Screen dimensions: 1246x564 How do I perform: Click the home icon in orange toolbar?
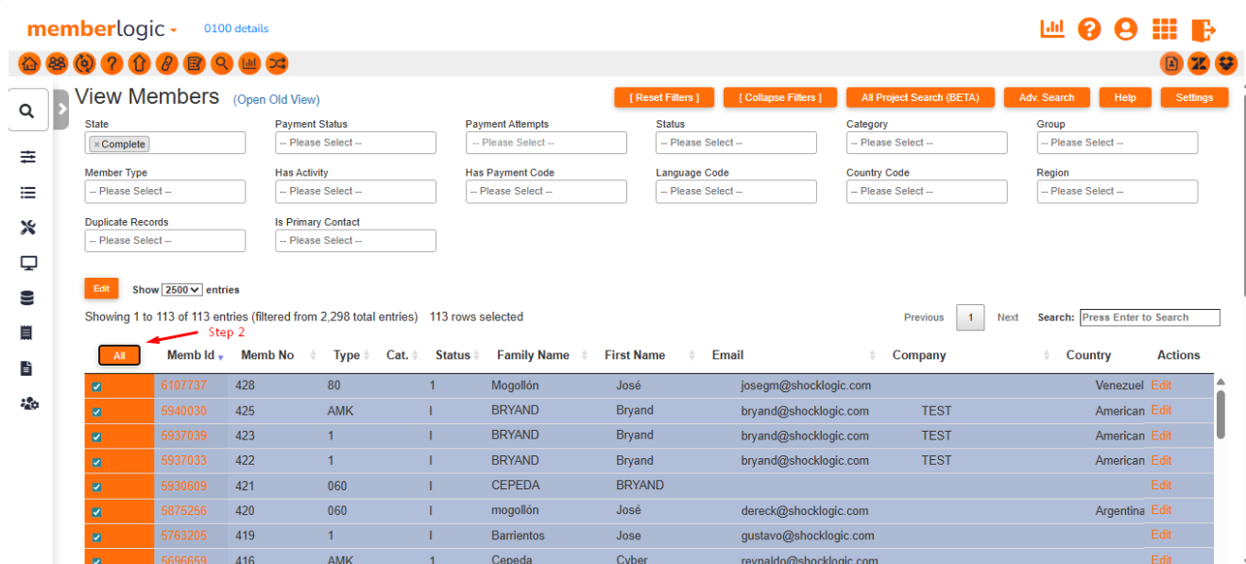tap(29, 63)
